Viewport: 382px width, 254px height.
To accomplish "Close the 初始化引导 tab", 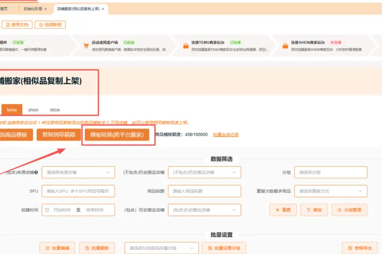I will (46, 9).
